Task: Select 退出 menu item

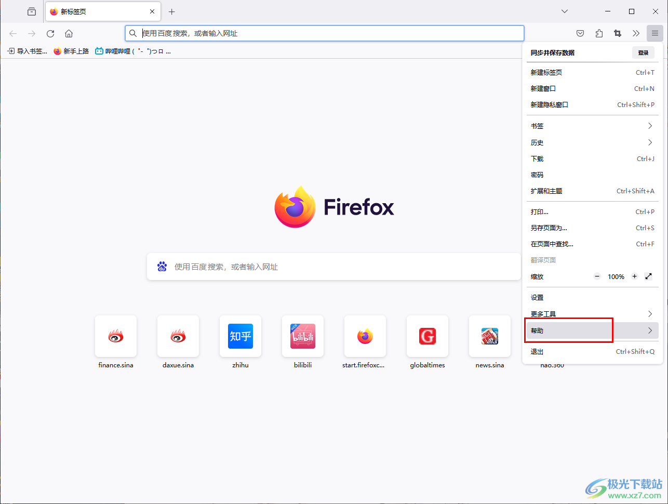Action: click(592, 352)
